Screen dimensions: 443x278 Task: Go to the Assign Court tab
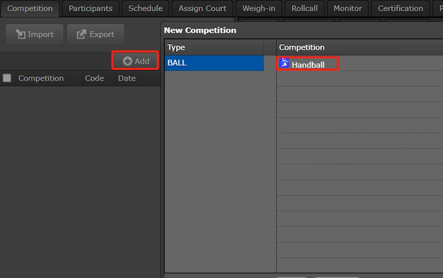coord(203,8)
